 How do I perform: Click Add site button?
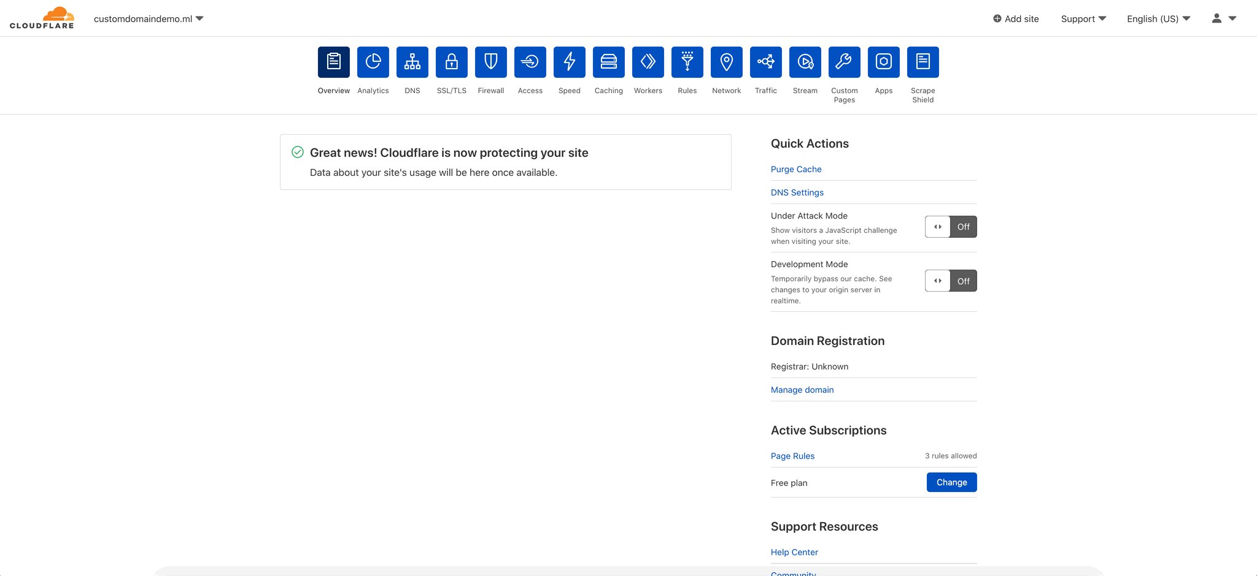[x=1016, y=19]
